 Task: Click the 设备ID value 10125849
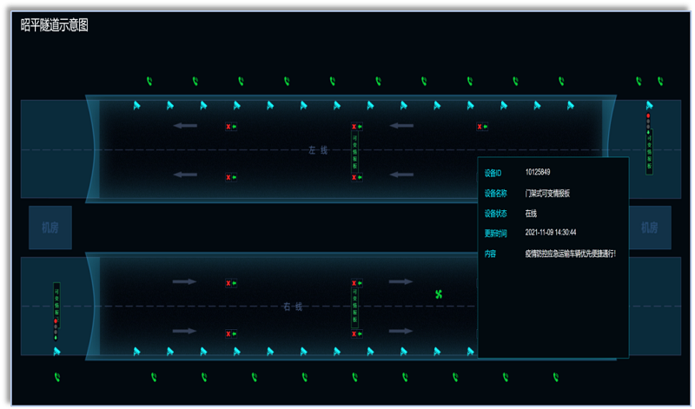tap(538, 173)
